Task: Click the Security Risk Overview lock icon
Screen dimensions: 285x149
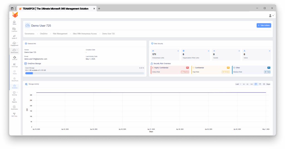Action: (152, 64)
